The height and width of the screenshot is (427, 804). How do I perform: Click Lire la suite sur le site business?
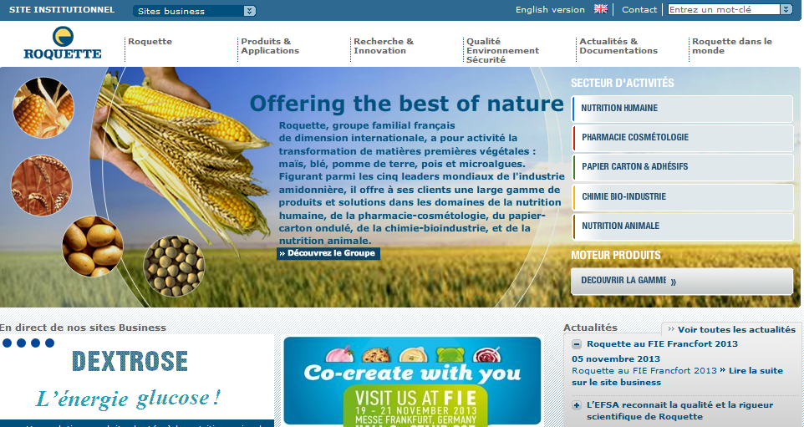677,376
